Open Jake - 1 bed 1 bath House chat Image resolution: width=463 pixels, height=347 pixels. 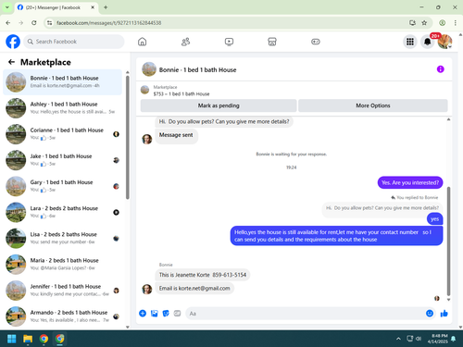click(x=62, y=160)
